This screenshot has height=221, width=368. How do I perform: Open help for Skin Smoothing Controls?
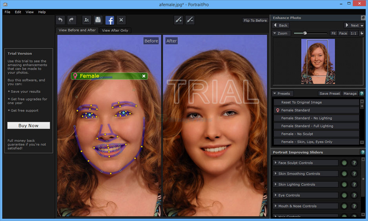point(354,174)
